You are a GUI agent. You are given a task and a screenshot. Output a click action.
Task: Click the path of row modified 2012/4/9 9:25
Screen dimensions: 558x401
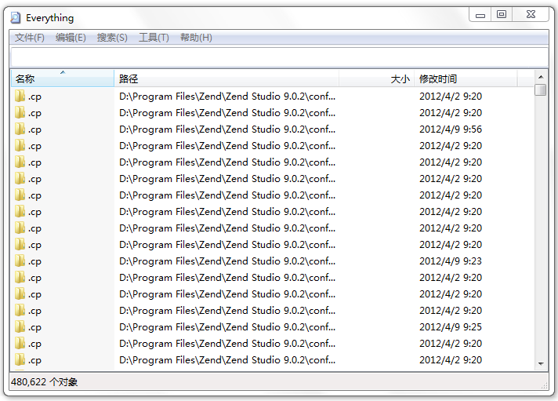227,327
